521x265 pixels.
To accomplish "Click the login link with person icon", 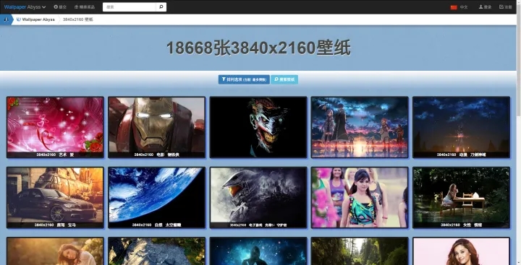I will coord(485,7).
